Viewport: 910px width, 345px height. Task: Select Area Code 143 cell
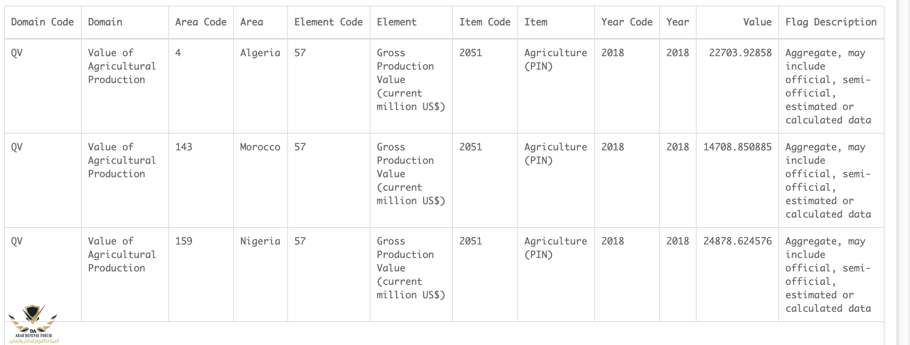tap(184, 147)
